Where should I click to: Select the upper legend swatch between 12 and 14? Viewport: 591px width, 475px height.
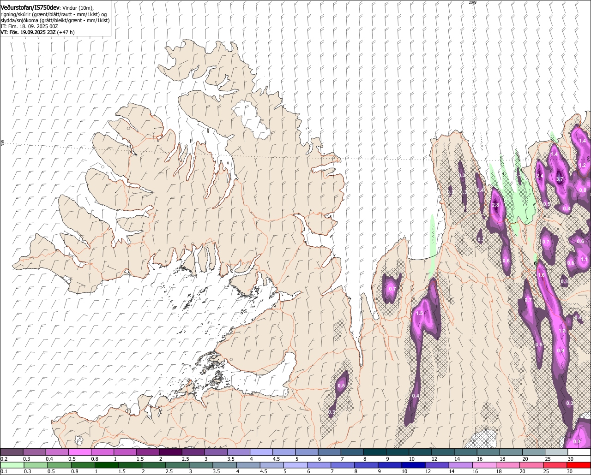pos(443,452)
